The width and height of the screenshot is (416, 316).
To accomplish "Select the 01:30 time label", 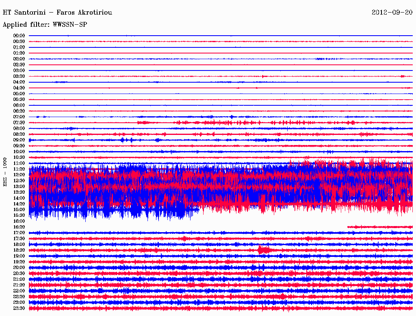I will 19,53.
